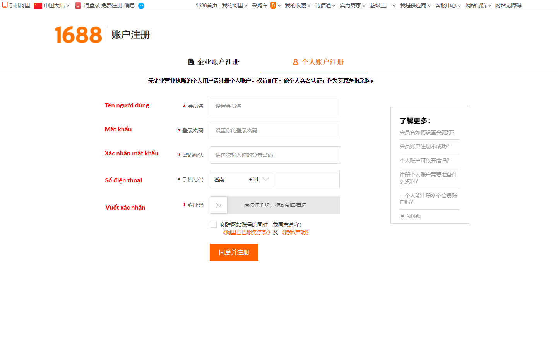Click the 其它问题 link
The width and height of the screenshot is (558, 354).
point(410,216)
